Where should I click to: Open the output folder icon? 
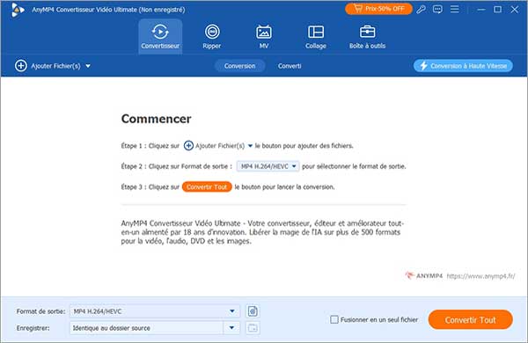253,328
